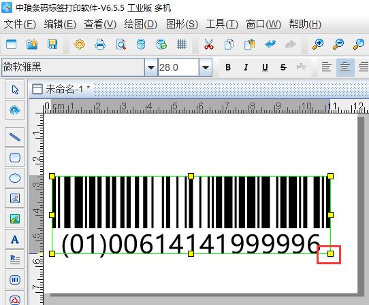Click the Zoom Out magnifier
Screen dimensions: 369x305
tap(338, 44)
